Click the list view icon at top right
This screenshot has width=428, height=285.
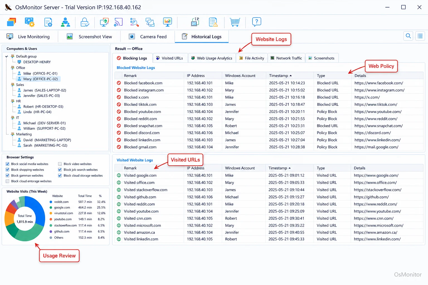420,36
